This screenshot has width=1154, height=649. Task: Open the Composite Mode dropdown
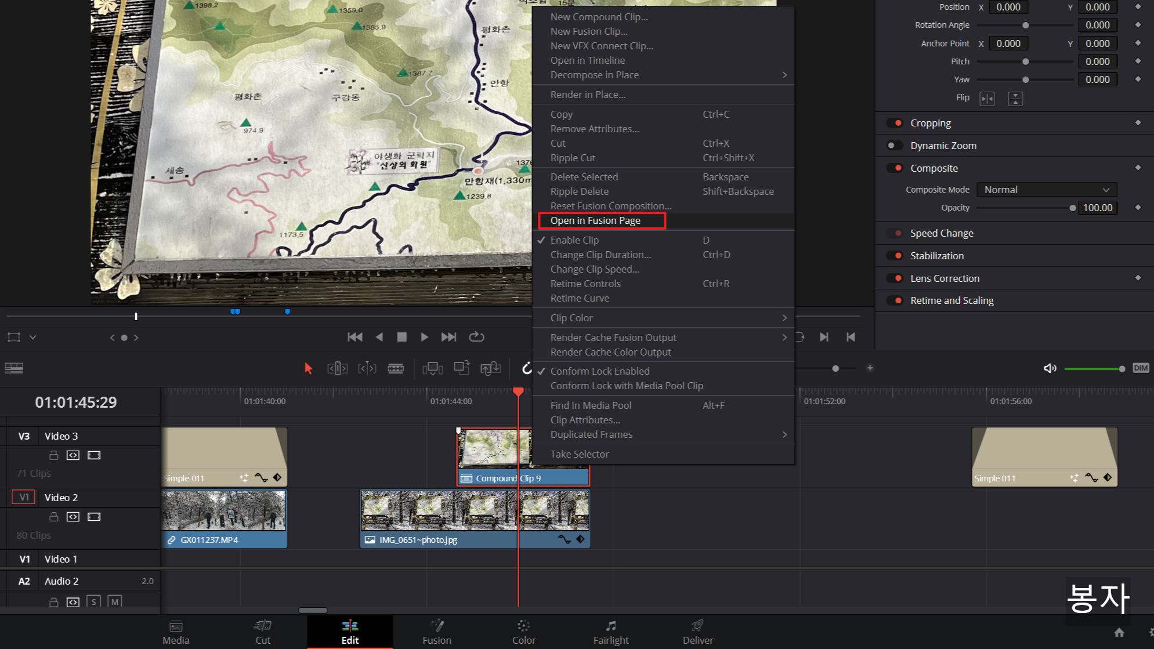click(1046, 190)
